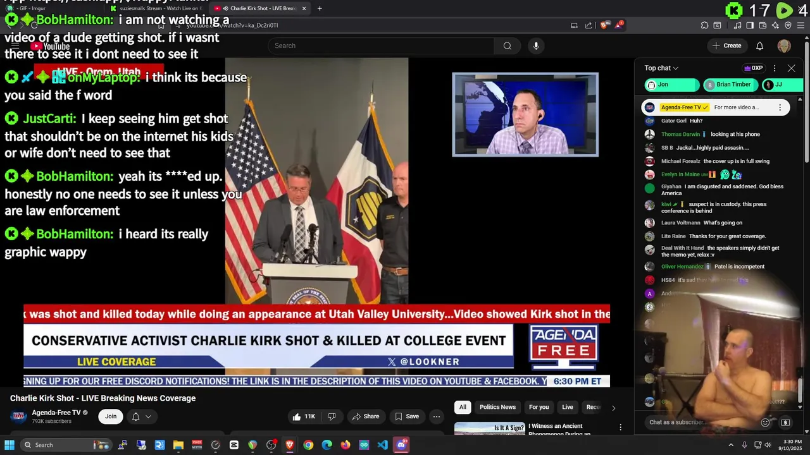Click the Brian Timber chat chip
Viewport: 810px width, 455px height.
tap(731, 85)
